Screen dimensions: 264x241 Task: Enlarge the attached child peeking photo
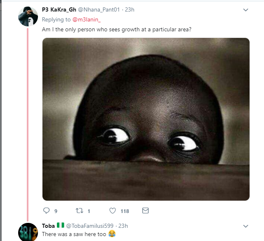146,119
